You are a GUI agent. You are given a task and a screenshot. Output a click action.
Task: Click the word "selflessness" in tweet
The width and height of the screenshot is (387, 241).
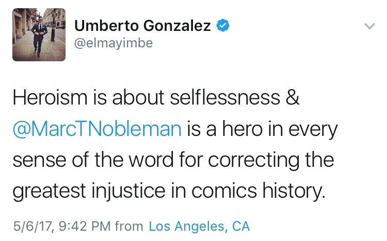[220, 99]
